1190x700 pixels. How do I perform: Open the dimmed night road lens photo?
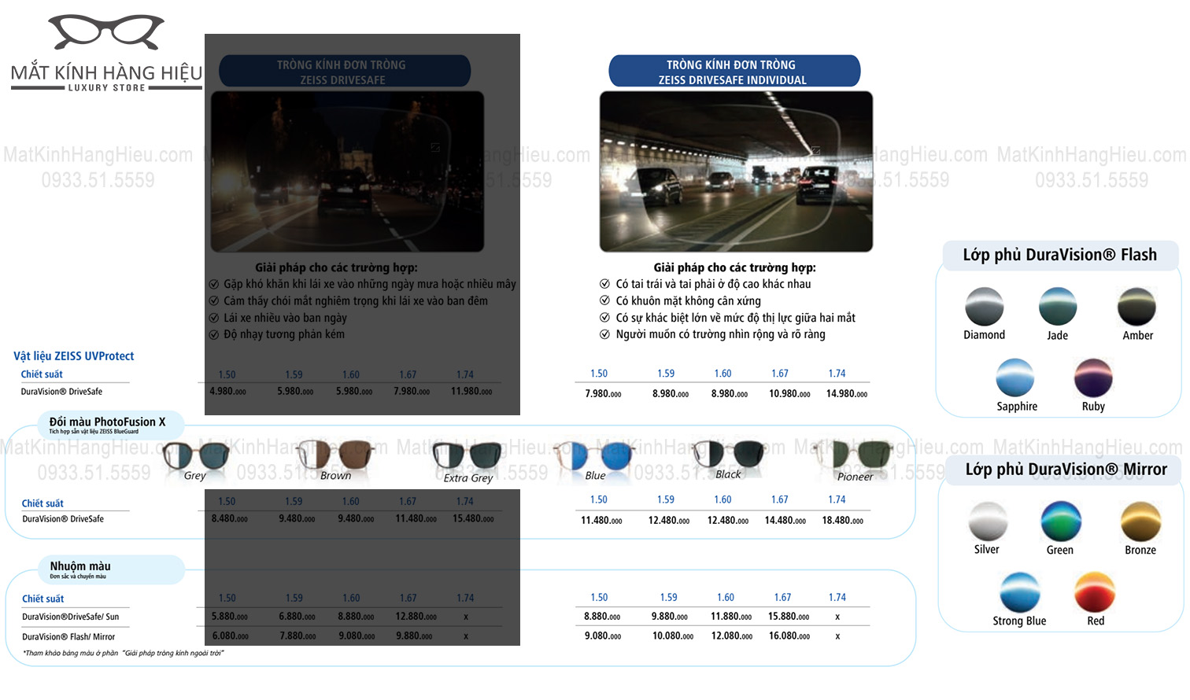(x=347, y=171)
